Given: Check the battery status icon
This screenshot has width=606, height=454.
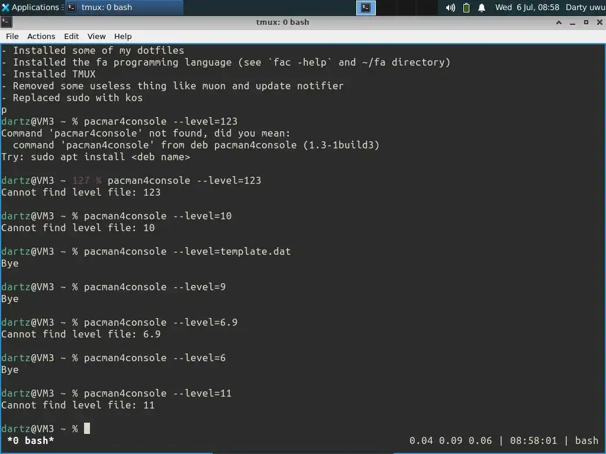Looking at the screenshot, I should 466,7.
